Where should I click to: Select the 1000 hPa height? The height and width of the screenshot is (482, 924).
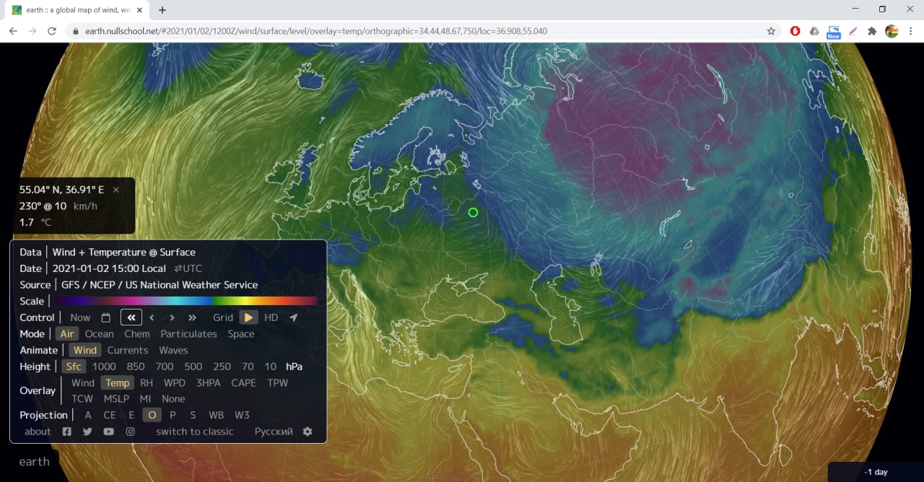tap(104, 367)
